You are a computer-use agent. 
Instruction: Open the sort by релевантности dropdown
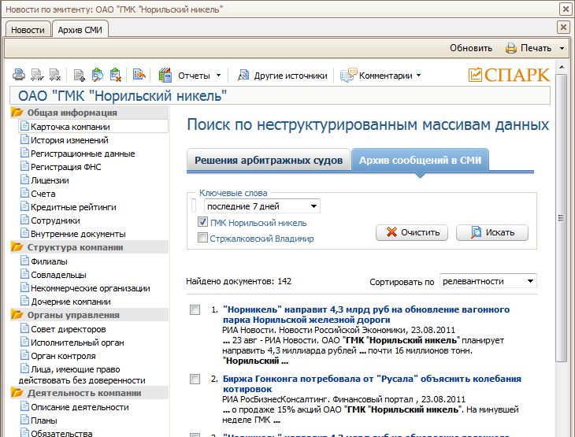[x=488, y=281]
